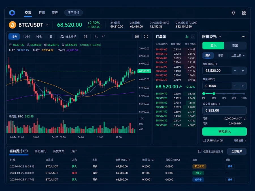Choose the 限价 order type
Image resolution: width=255 pixels, height=191 pixels.
tap(208, 55)
